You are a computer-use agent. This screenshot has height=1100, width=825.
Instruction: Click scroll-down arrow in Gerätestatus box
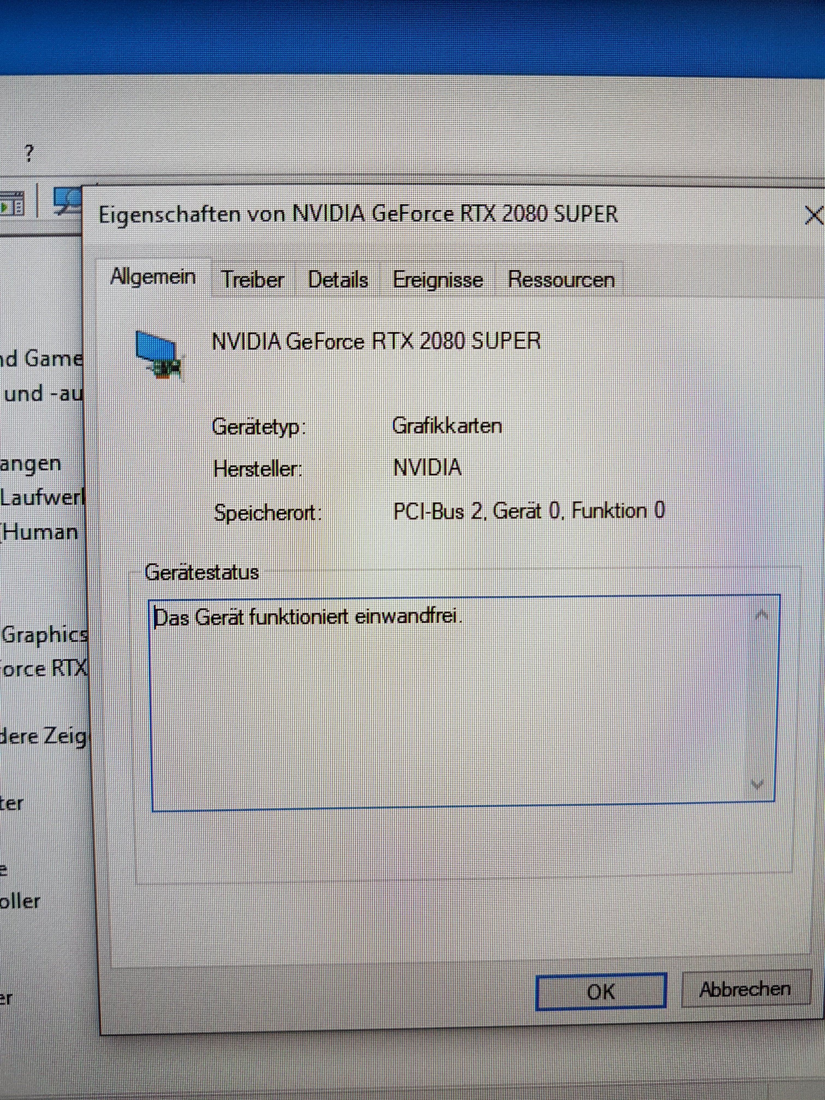(x=757, y=785)
